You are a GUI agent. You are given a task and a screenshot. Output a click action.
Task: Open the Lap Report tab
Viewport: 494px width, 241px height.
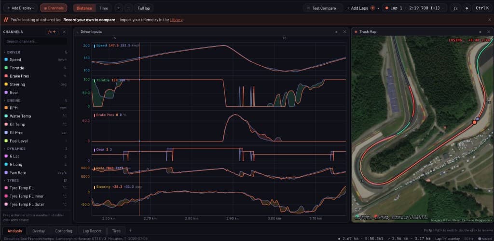[92, 231]
